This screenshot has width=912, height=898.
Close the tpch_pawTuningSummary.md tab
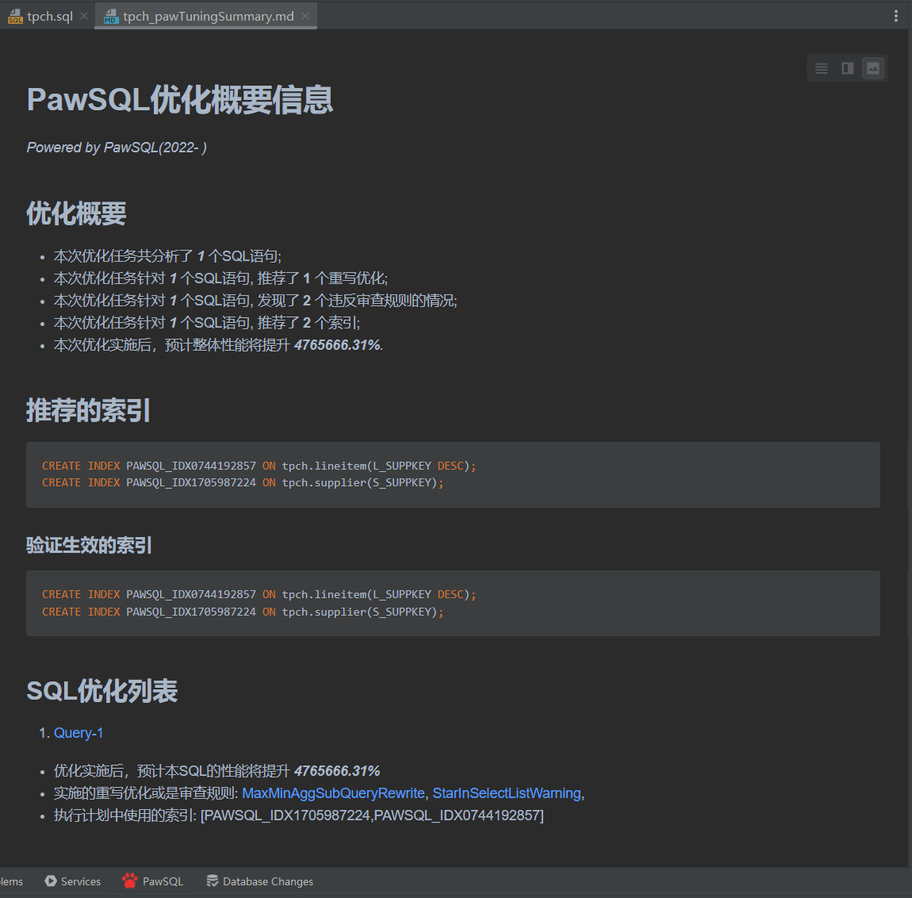click(305, 16)
